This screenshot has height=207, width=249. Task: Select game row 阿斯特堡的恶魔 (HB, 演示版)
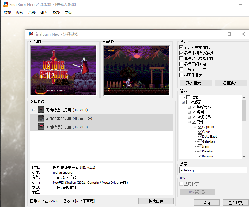[x=101, y=118]
